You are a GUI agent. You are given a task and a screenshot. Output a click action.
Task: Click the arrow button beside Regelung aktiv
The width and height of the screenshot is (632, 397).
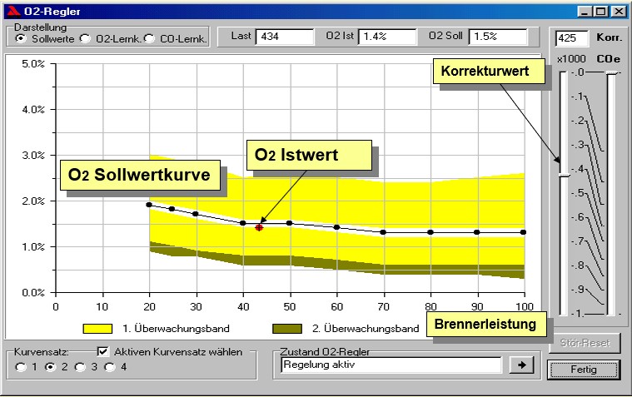522,365
